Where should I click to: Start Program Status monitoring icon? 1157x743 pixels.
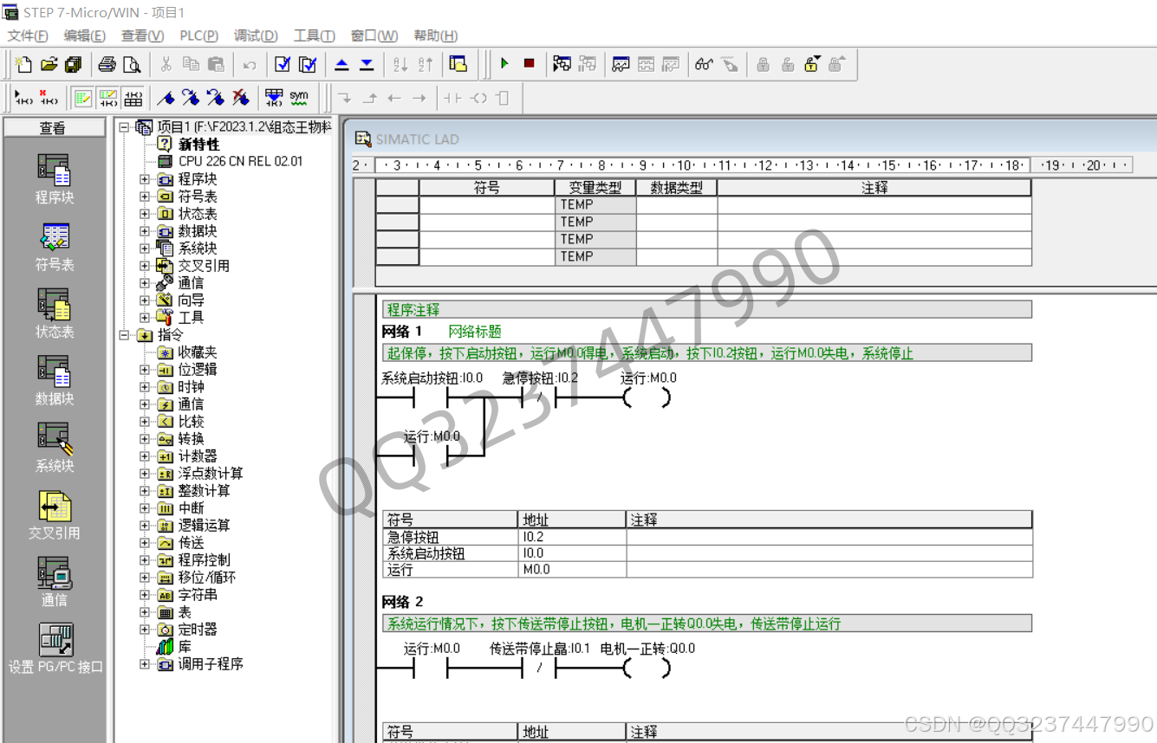coord(562,64)
